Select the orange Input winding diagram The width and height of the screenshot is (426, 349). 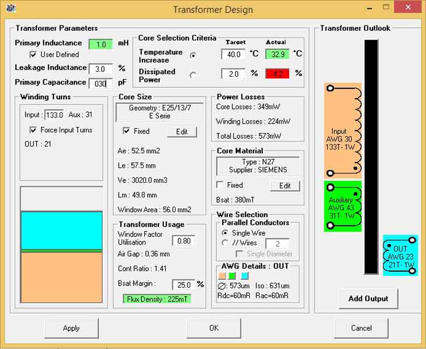pyautogui.click(x=343, y=131)
